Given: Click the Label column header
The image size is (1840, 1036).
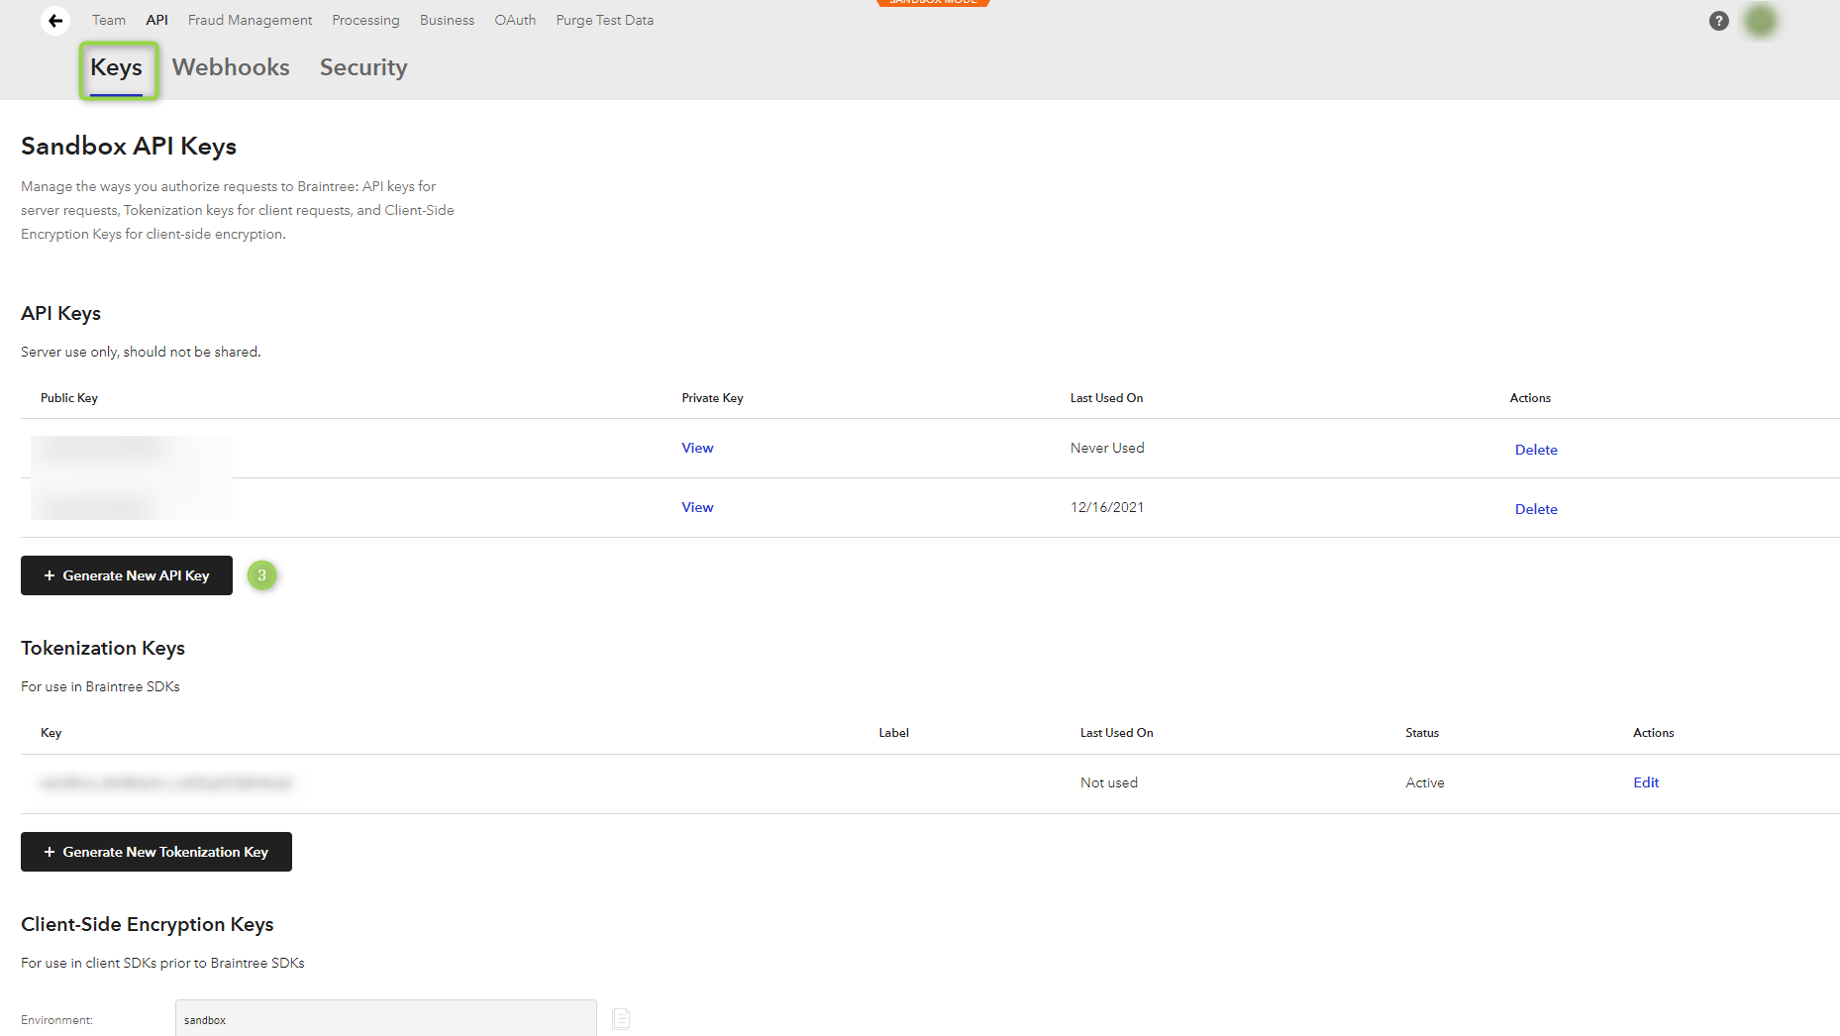Looking at the screenshot, I should (x=893, y=733).
